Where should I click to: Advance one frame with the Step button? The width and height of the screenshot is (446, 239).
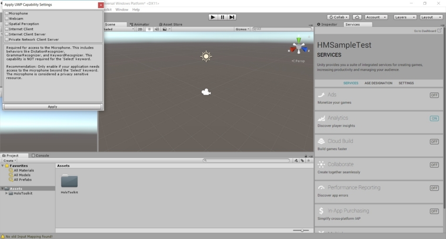click(x=232, y=17)
